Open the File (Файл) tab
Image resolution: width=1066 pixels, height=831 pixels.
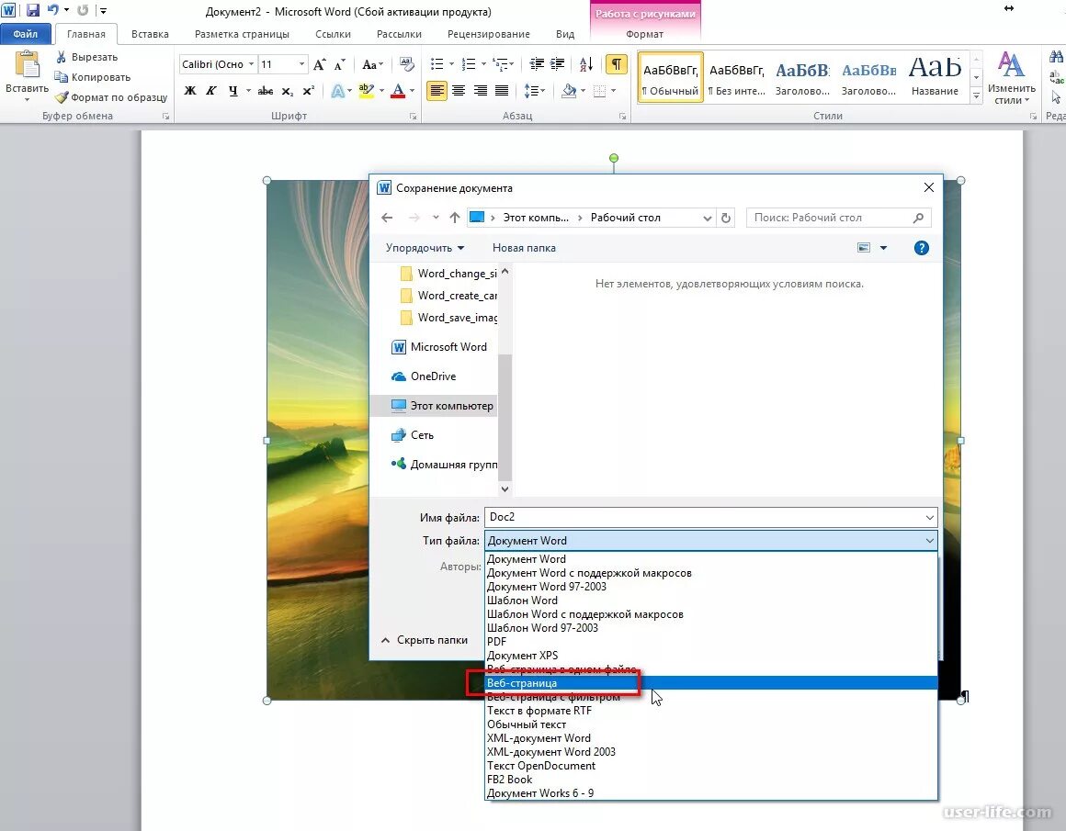click(x=25, y=34)
